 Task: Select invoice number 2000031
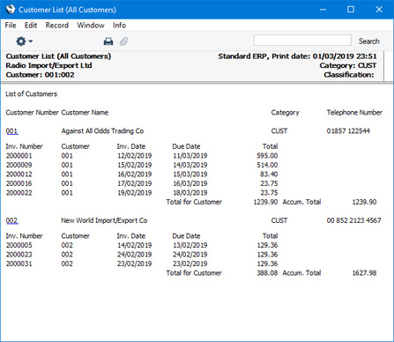coord(19,264)
